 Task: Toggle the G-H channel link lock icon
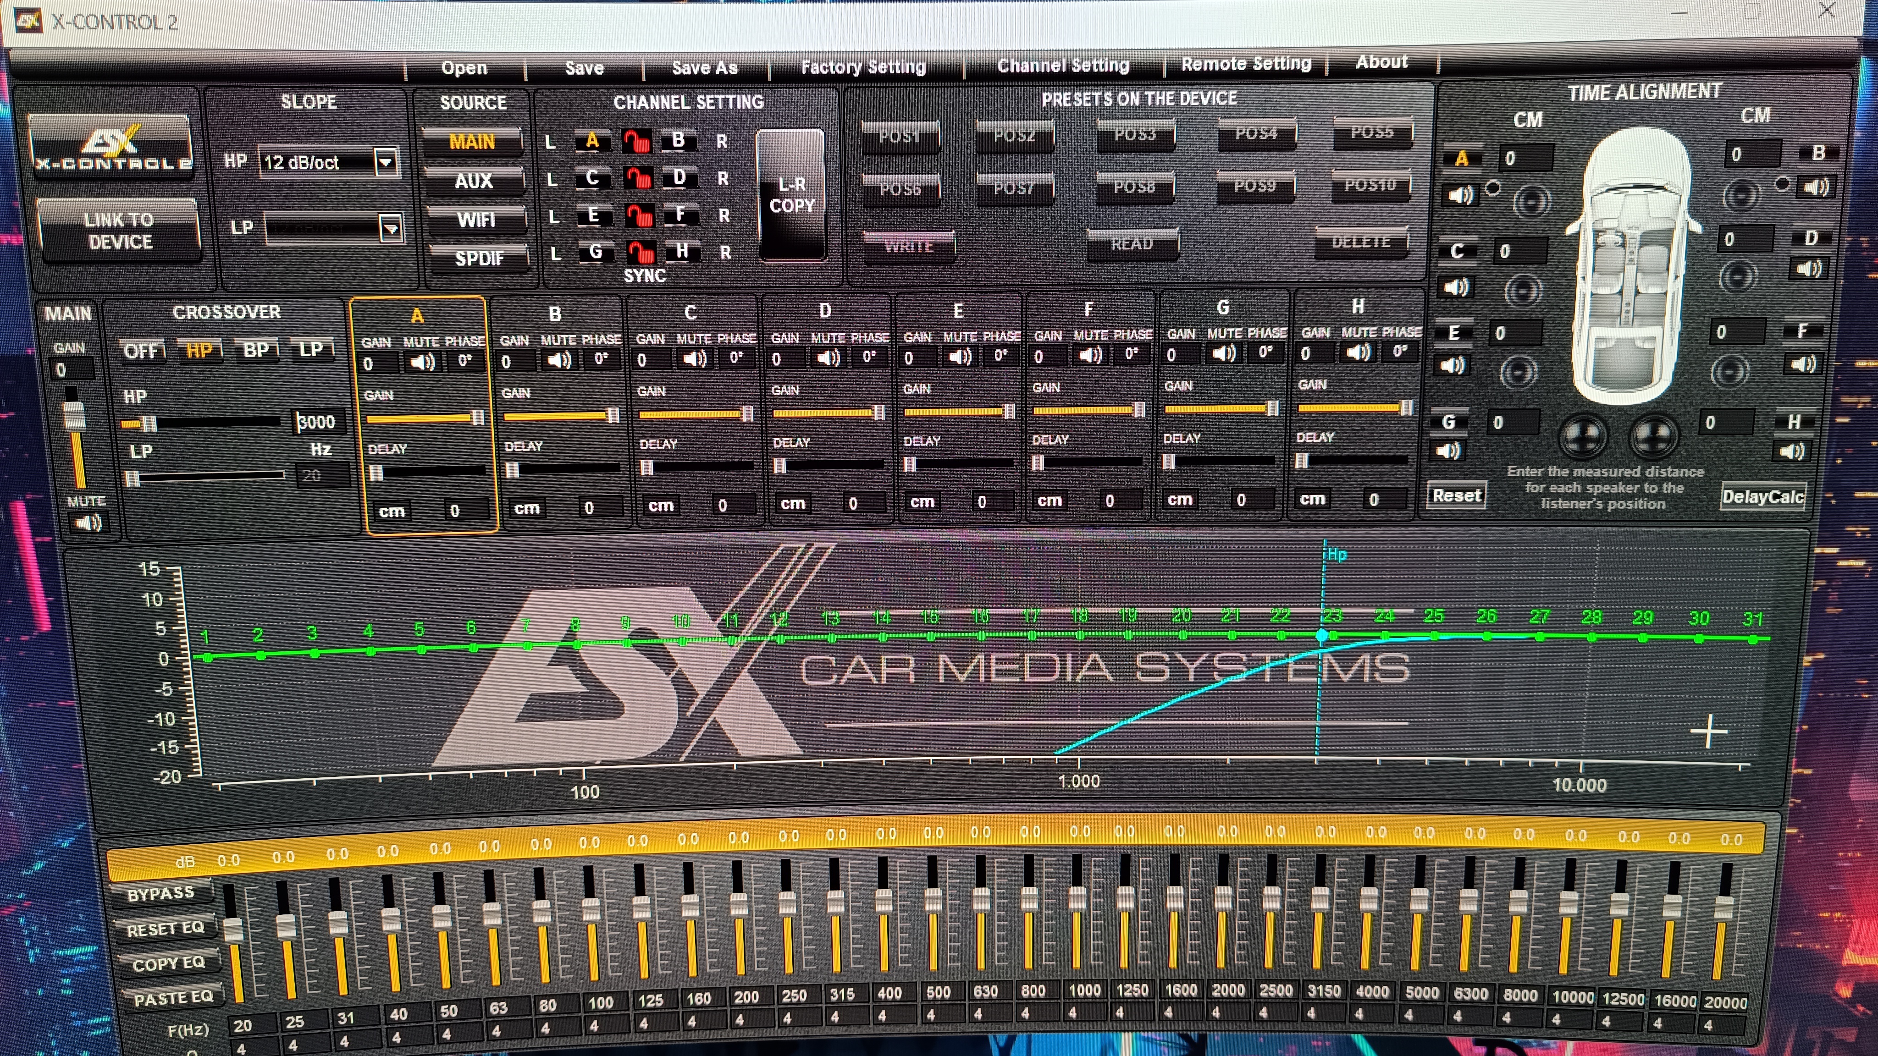tap(641, 252)
